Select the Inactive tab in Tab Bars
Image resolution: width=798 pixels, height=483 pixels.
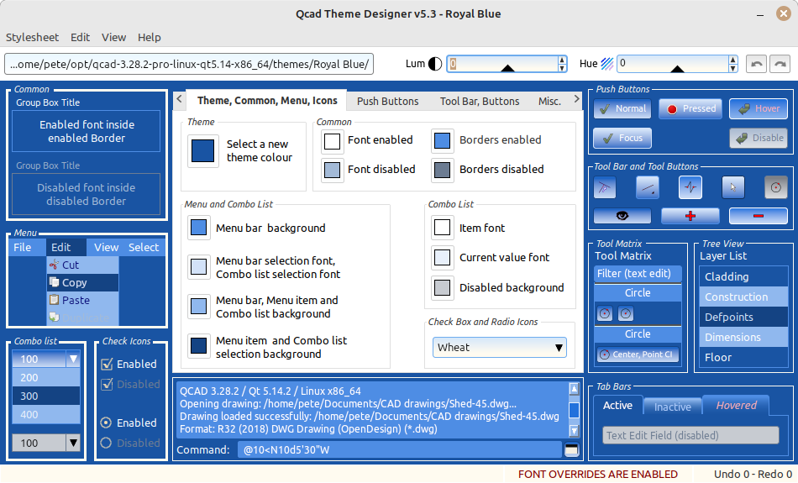click(672, 407)
